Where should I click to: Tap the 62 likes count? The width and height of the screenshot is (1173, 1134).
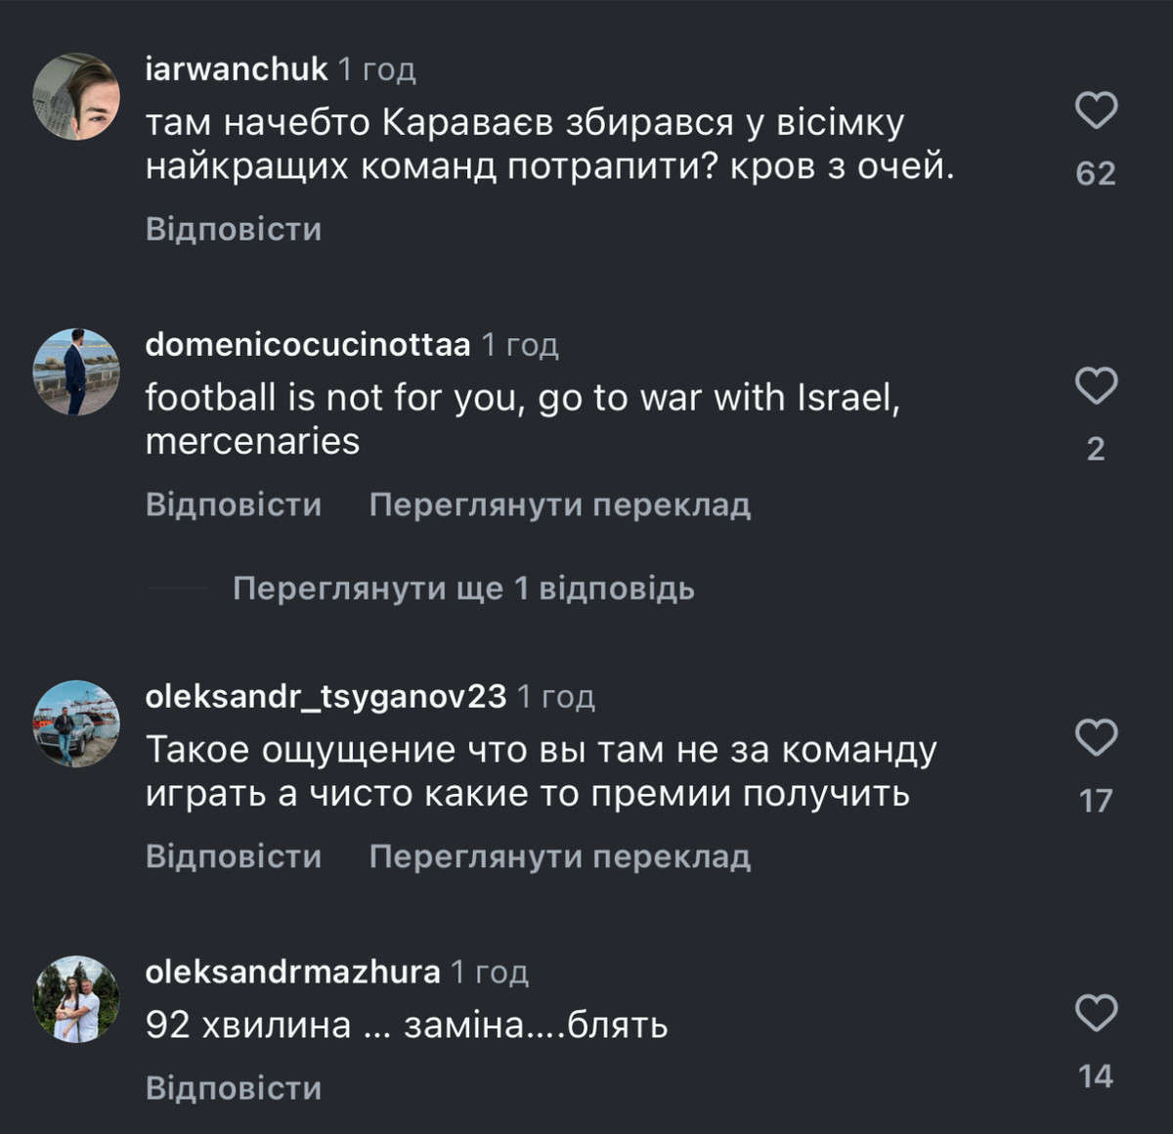[x=1096, y=173]
